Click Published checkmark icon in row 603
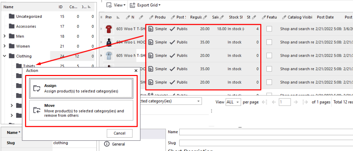 pos(172,29)
